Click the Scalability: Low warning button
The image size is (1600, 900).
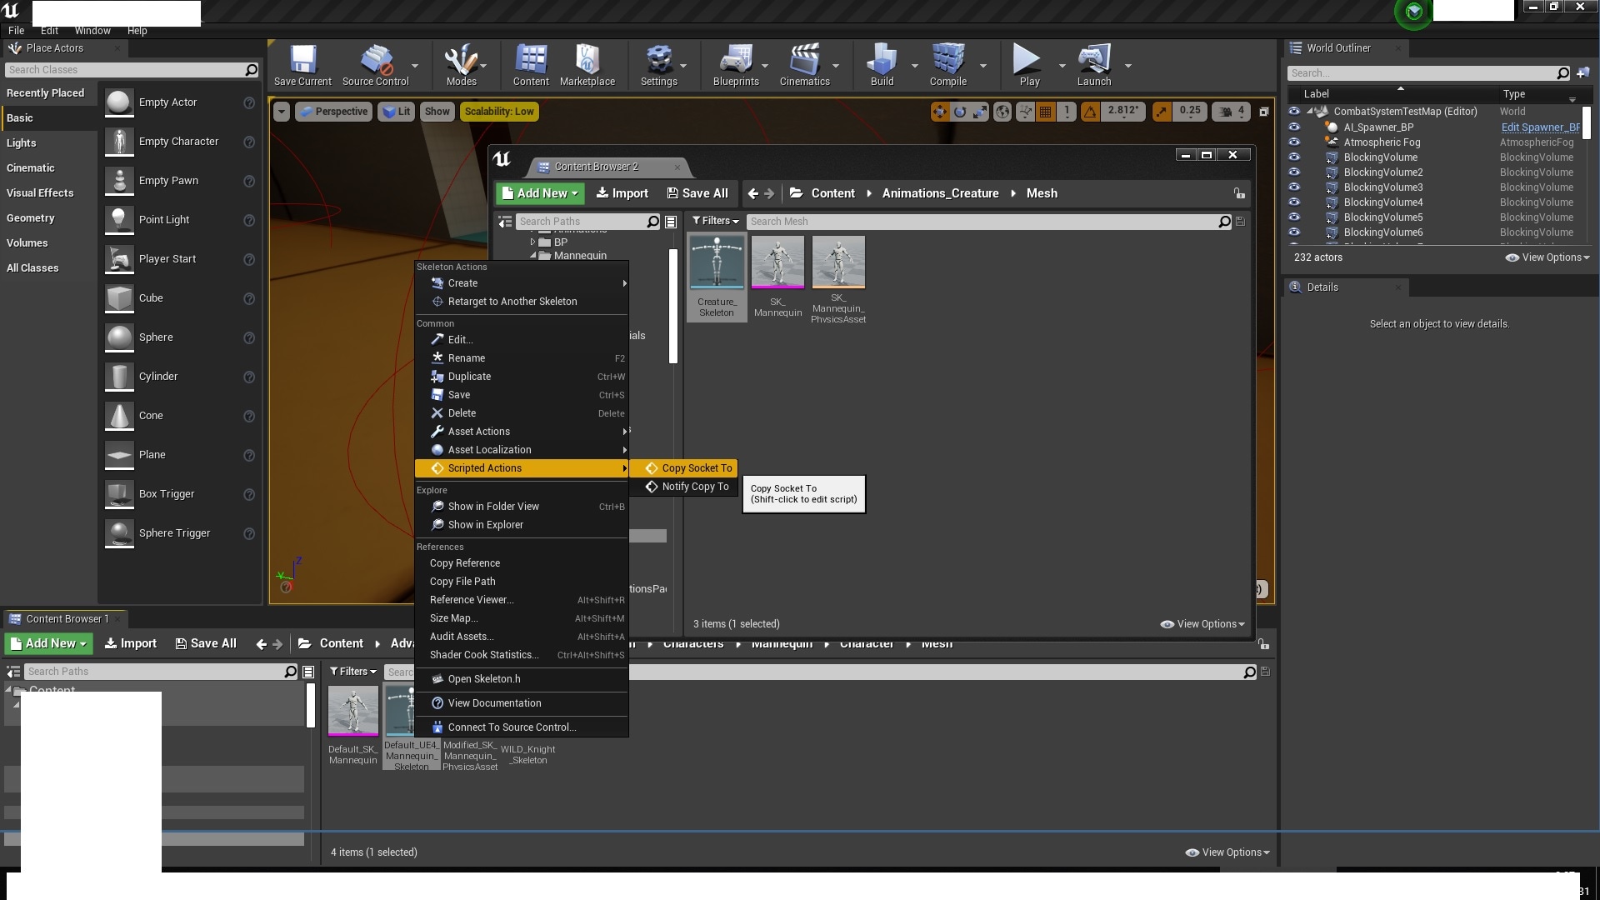(x=498, y=112)
